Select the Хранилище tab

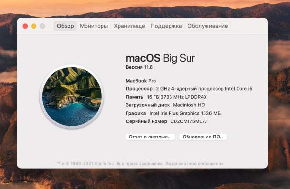tap(129, 26)
